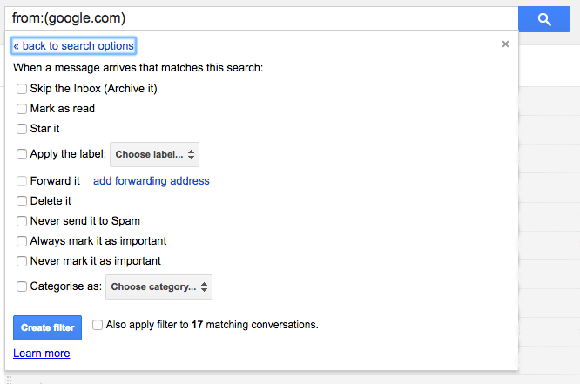Enable Never send it to Spam
The width and height of the screenshot is (580, 384).
pos(22,221)
